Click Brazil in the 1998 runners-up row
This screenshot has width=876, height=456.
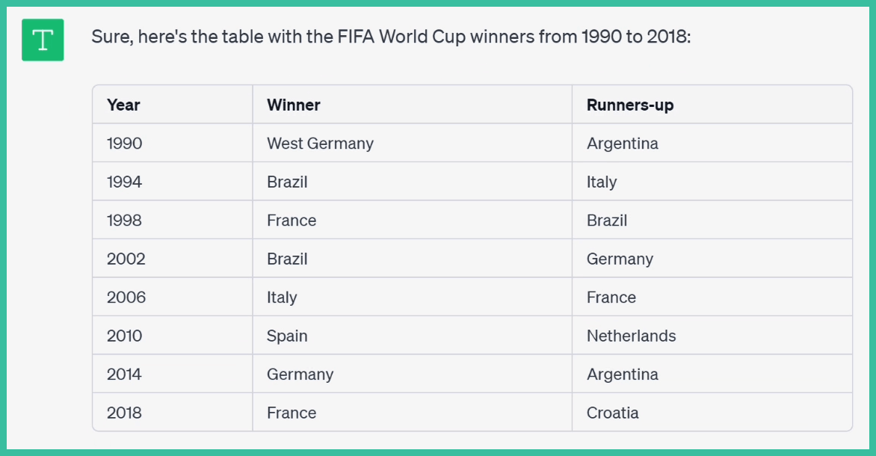tap(607, 221)
